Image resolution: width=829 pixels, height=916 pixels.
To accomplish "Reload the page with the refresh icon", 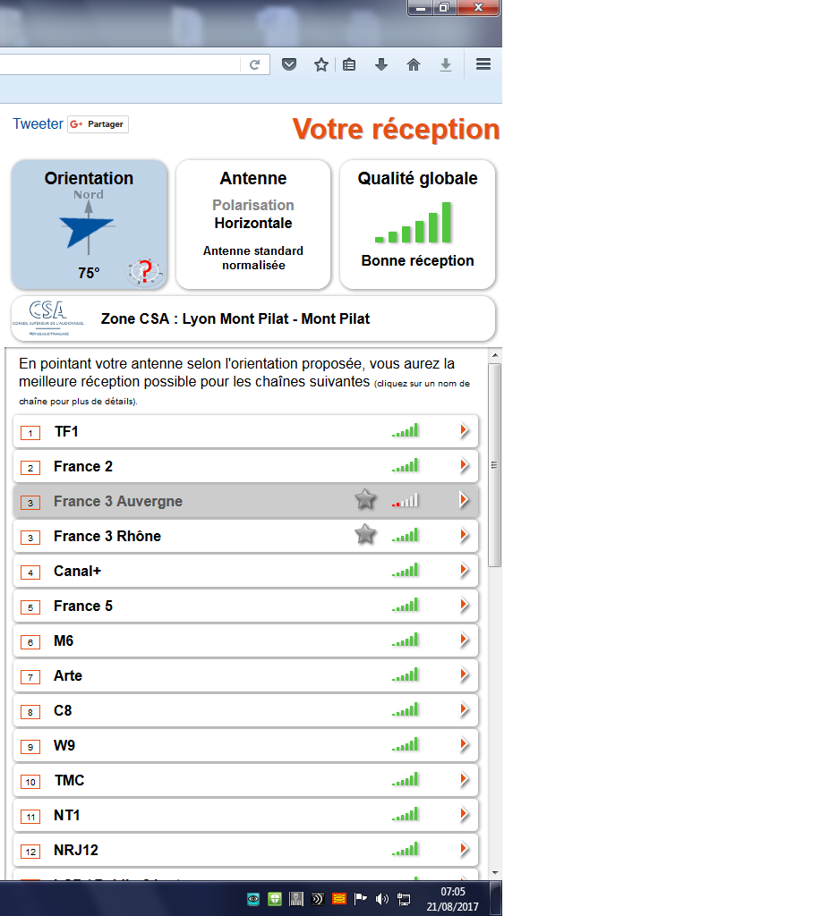I will pyautogui.click(x=254, y=64).
